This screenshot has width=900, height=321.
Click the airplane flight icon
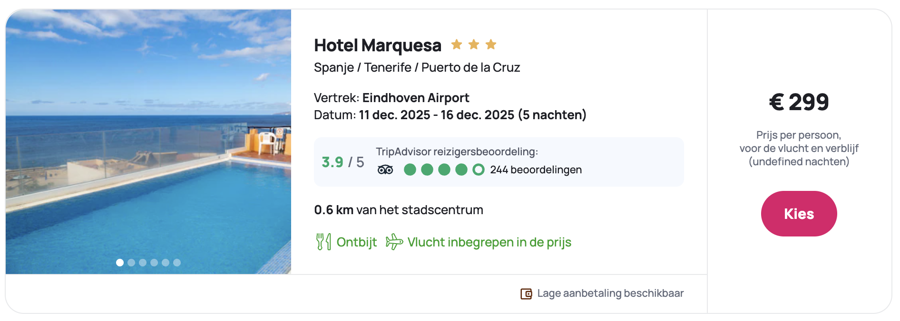click(x=394, y=242)
